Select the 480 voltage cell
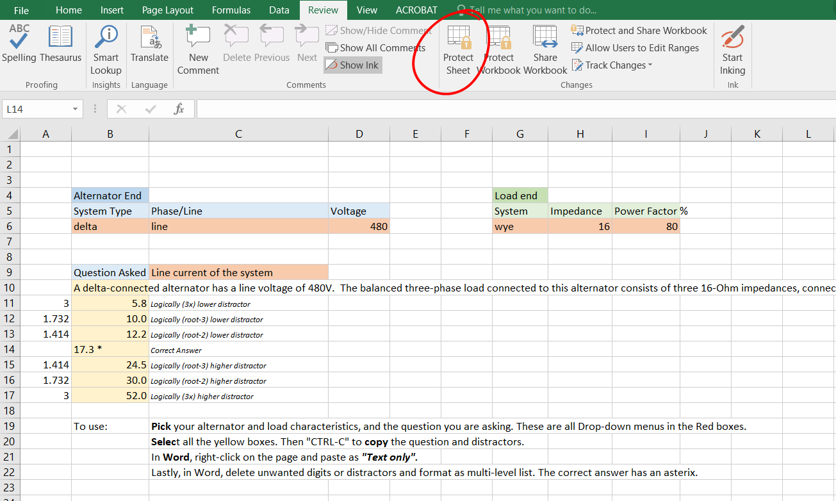Viewport: 836px width, 501px height. (359, 226)
